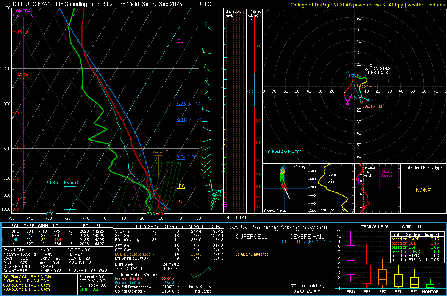Click the 'SUPERCELL' column header
447x296 pixels.
252,237
